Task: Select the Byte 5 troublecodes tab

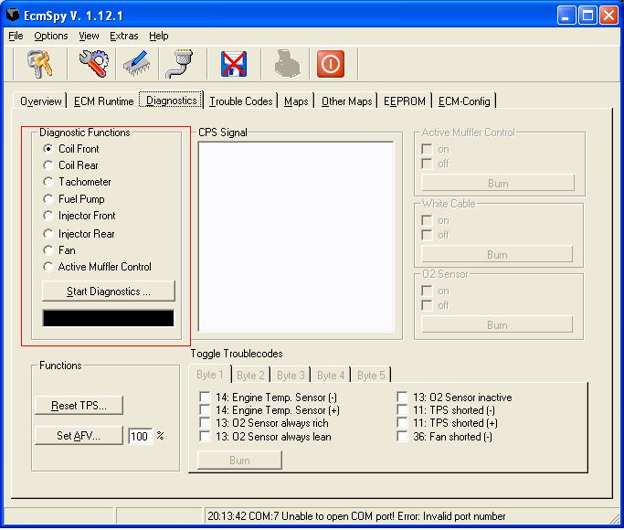Action: (371, 376)
